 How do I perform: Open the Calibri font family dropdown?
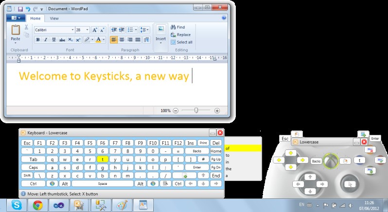(x=72, y=30)
